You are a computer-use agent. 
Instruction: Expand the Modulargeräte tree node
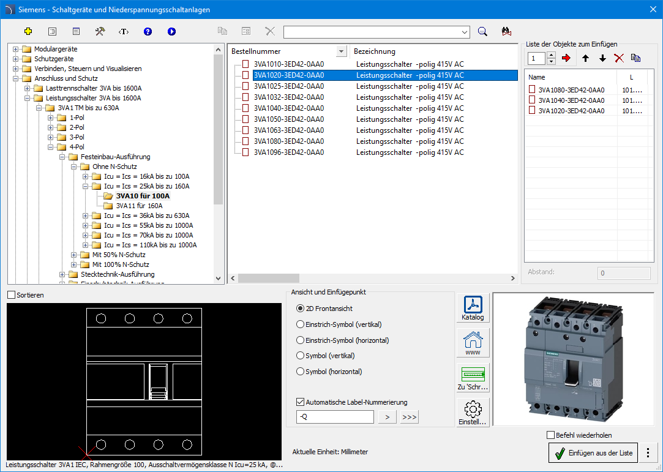point(16,49)
